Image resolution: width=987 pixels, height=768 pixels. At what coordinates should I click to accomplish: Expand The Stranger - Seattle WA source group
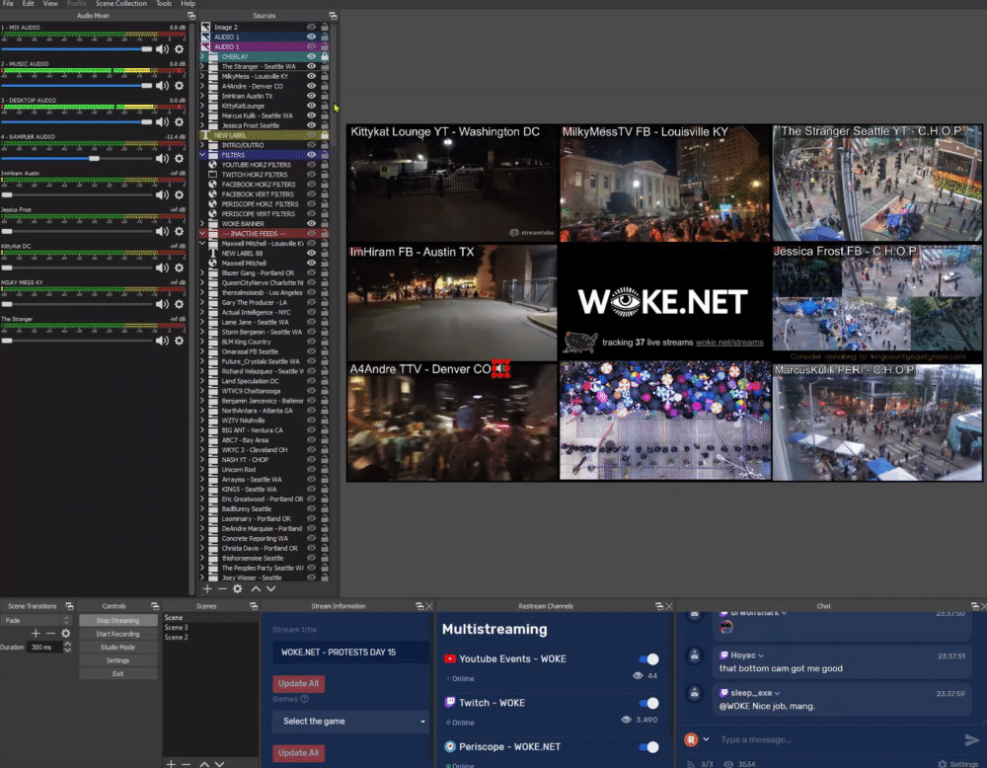coord(202,67)
